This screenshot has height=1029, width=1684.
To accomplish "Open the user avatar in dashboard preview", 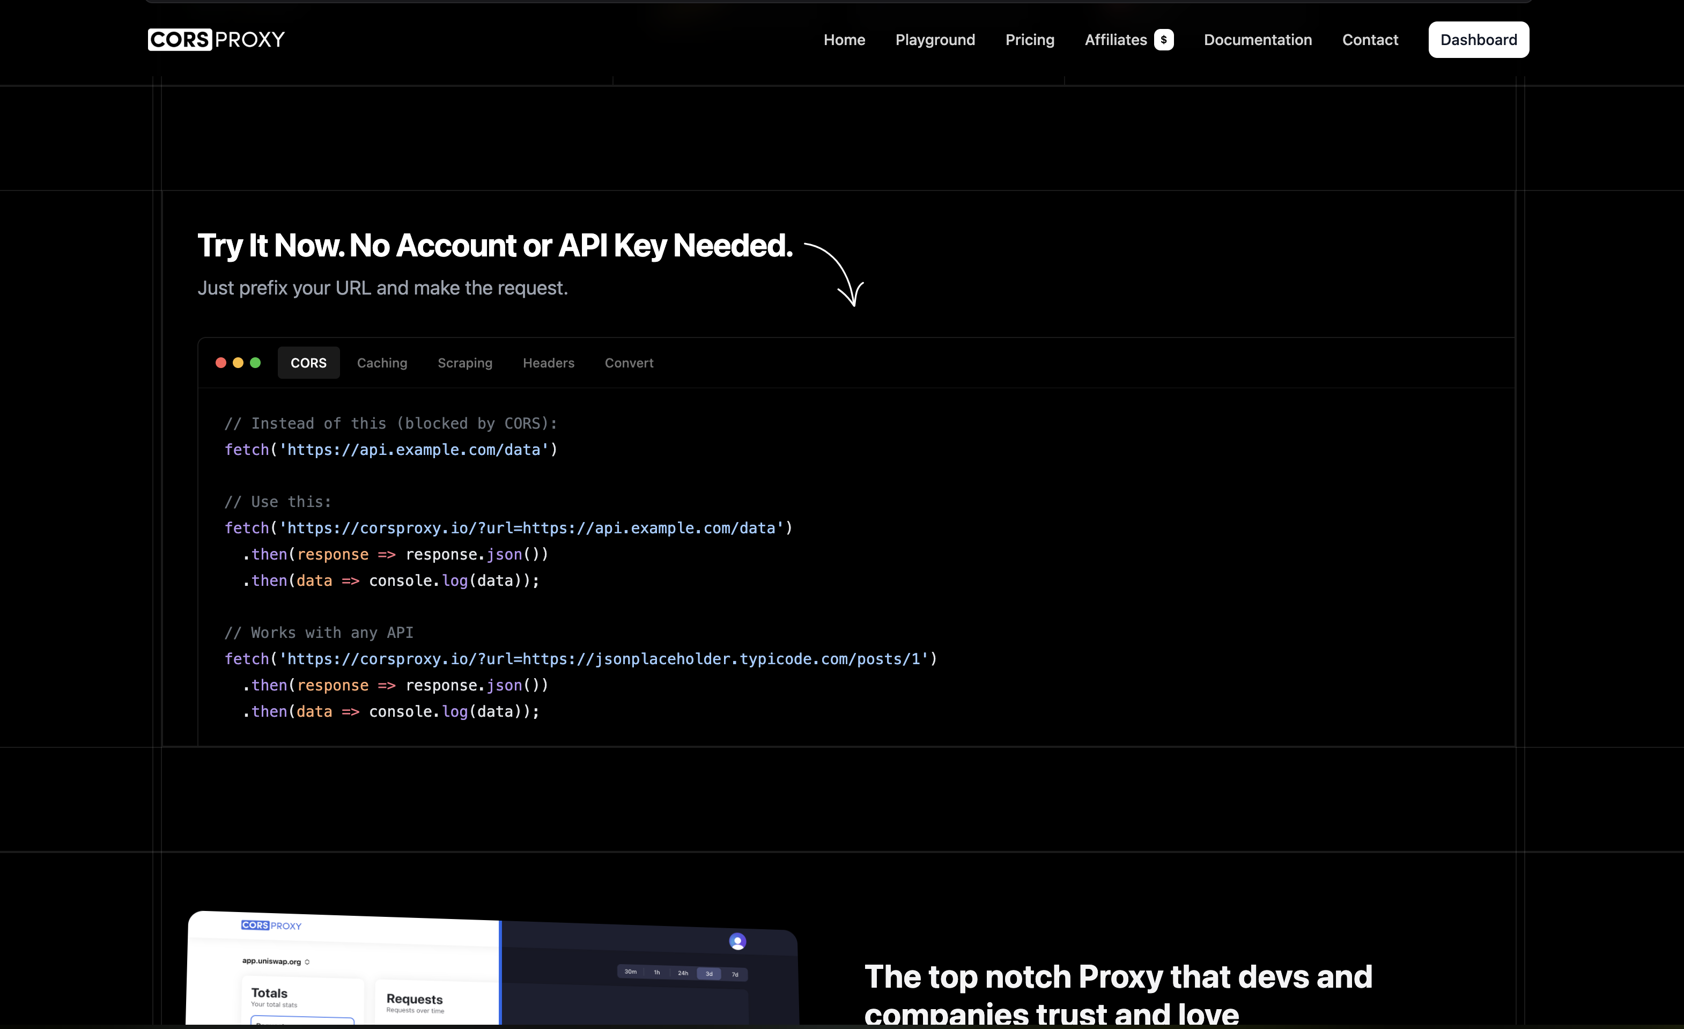I will [x=737, y=941].
